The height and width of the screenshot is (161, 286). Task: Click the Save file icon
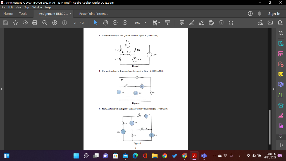tap(5, 23)
